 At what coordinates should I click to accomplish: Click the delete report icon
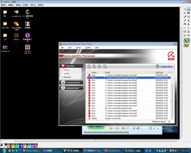[x=104, y=66]
